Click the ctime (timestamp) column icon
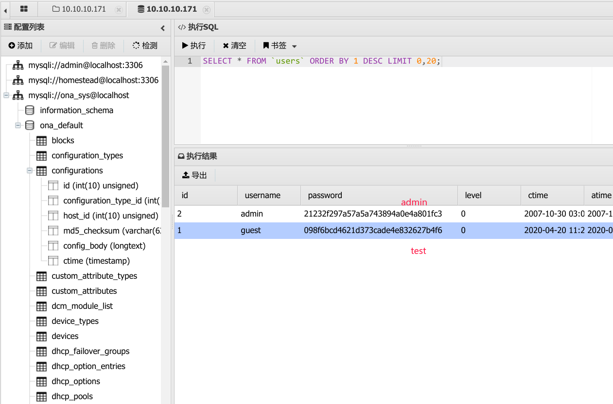The width and height of the screenshot is (613, 404). (53, 261)
